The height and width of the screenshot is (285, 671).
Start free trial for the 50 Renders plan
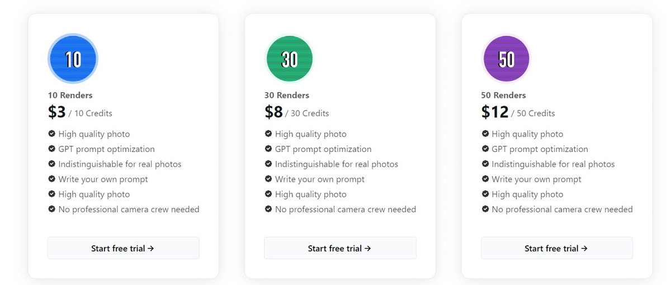click(x=556, y=248)
